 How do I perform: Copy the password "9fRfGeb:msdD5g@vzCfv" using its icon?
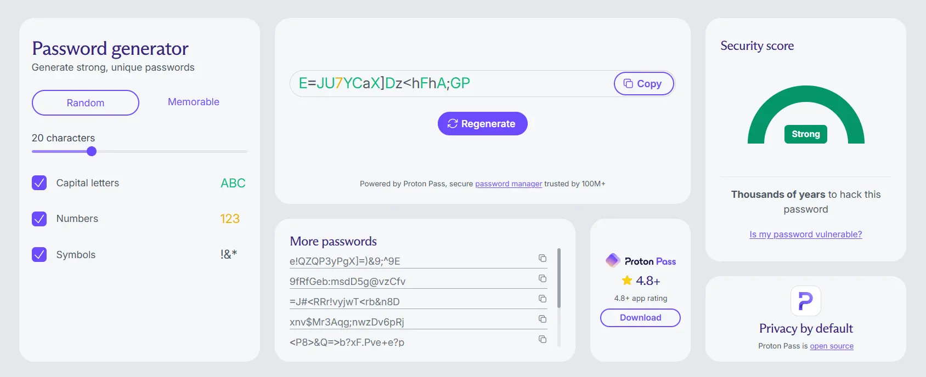tap(543, 278)
